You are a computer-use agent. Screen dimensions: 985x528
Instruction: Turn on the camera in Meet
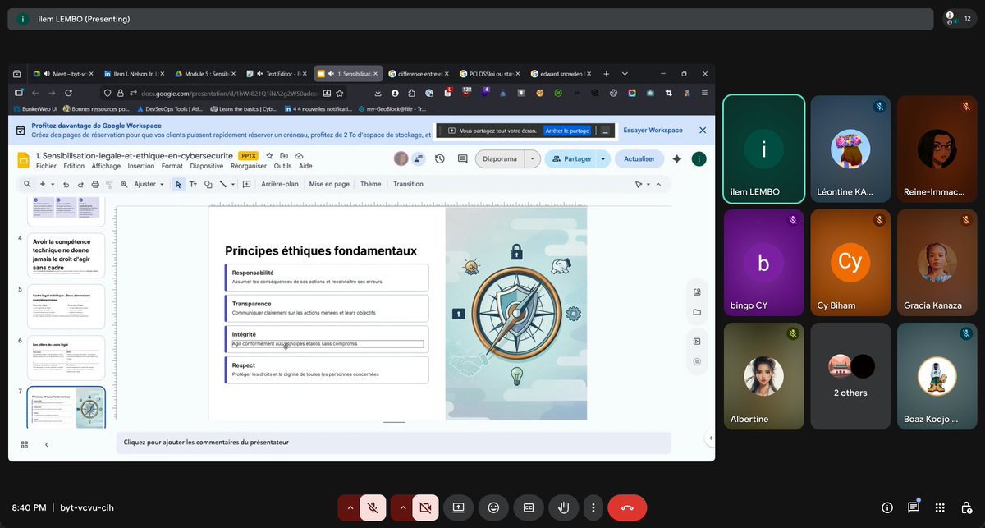(x=425, y=507)
